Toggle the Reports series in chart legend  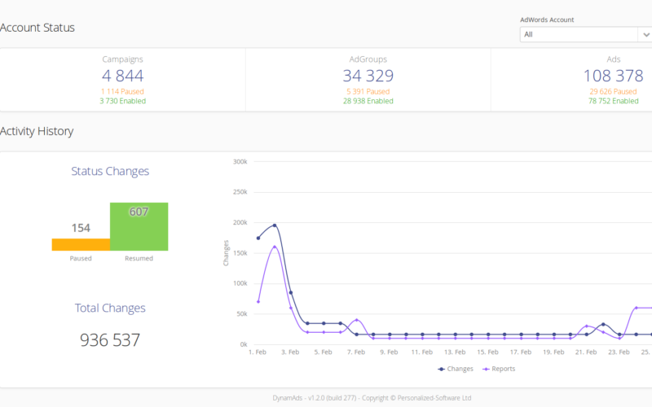point(499,369)
